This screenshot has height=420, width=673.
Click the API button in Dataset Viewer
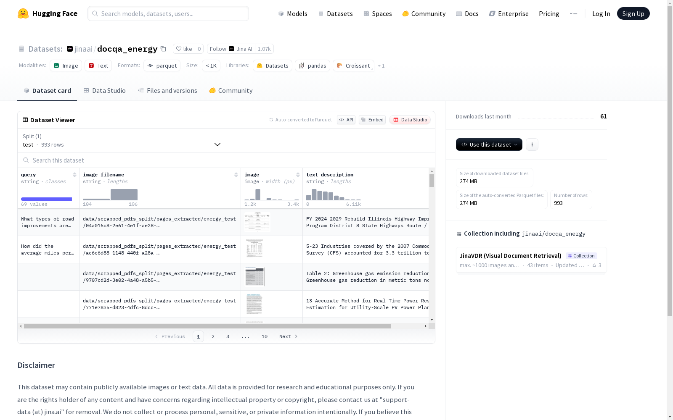346,120
